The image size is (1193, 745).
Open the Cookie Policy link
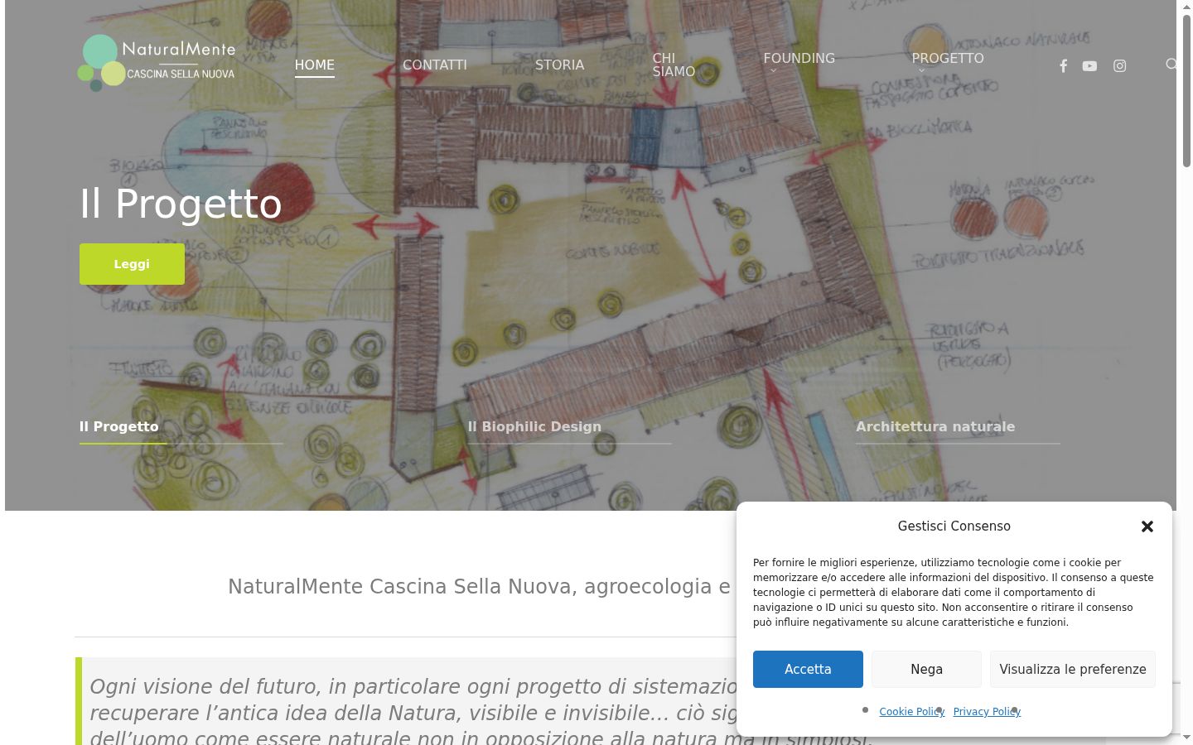click(911, 712)
